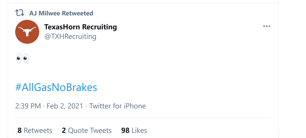This screenshot has width=306, height=138.
Task: Click the number 98 before Likes
Action: click(x=125, y=131)
